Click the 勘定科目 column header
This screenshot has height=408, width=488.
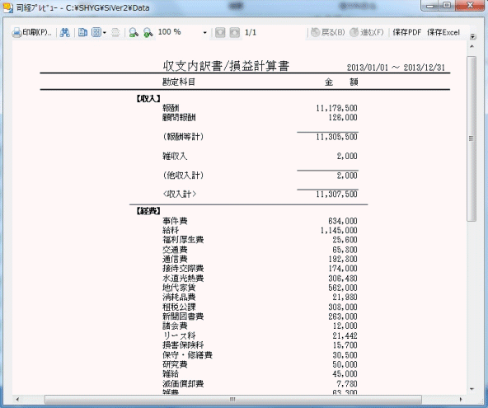coord(179,82)
